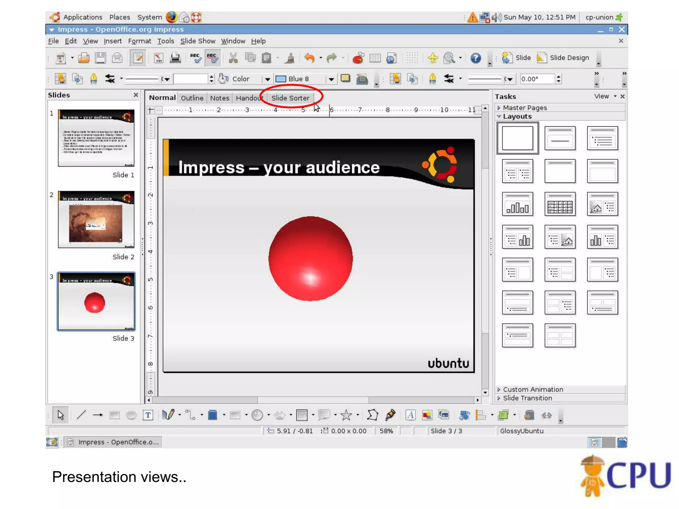Click the horizontal scrollbar below slide
This screenshot has height=509, width=679.
point(313,400)
